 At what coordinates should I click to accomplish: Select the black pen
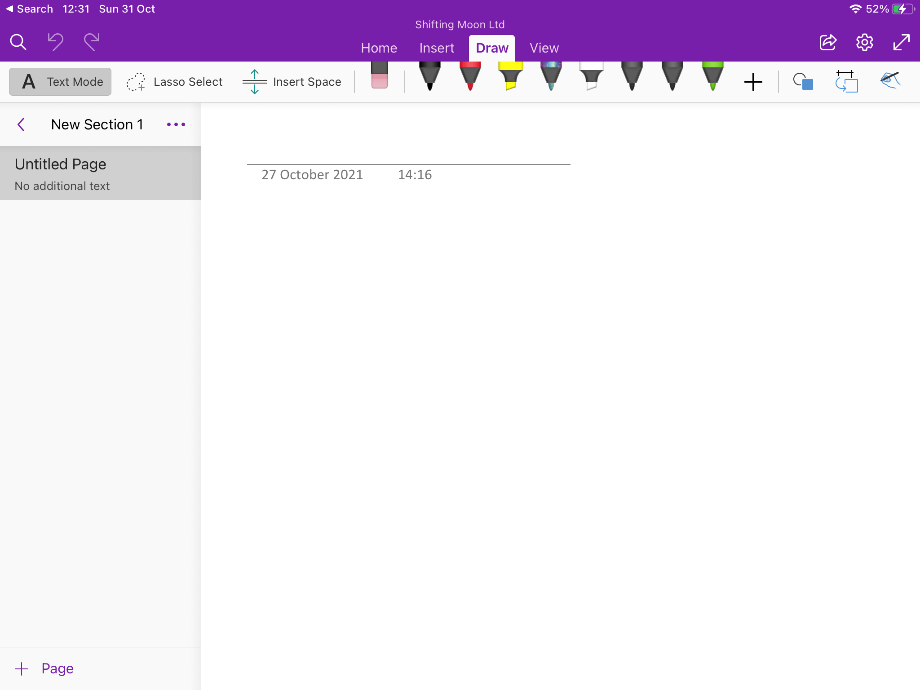(x=430, y=76)
